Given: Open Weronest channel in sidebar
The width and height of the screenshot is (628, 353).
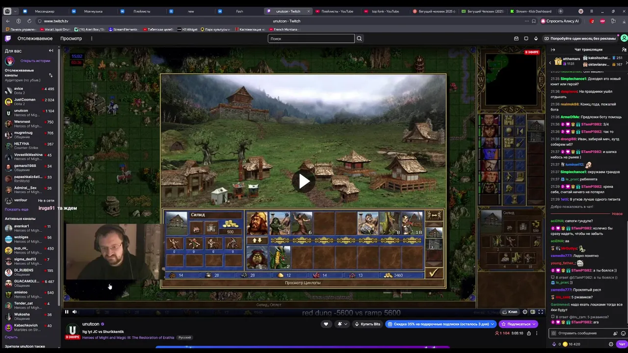Looking at the screenshot, I should [x=29, y=124].
